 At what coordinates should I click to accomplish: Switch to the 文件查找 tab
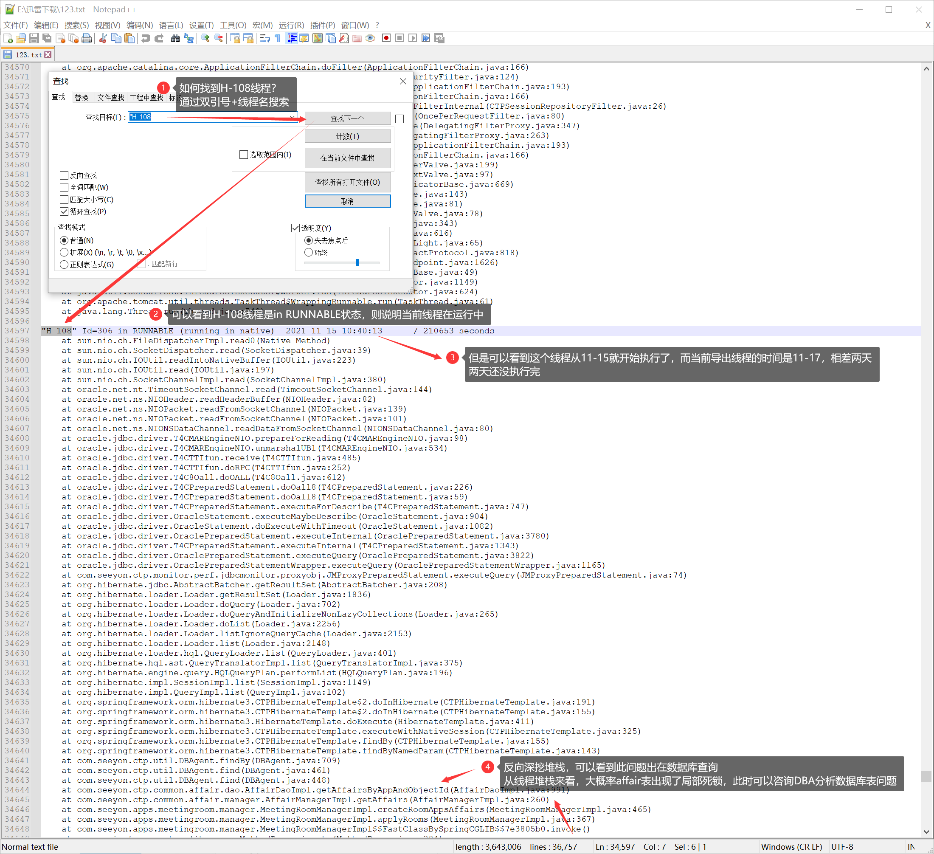[110, 97]
